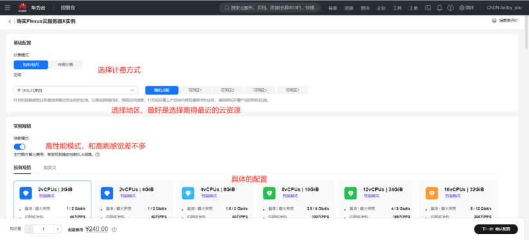Click the diamond icon of 2vCPUs | 2GiB
Screen dimensions: 529x240
26,193
